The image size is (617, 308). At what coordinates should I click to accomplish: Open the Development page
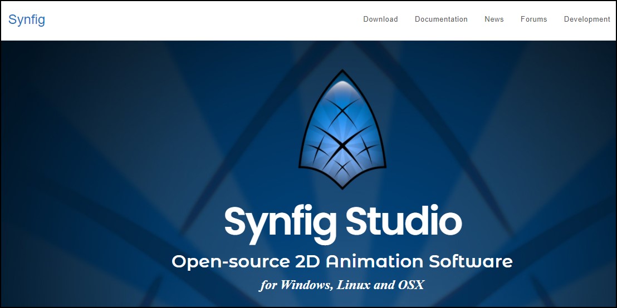[587, 19]
